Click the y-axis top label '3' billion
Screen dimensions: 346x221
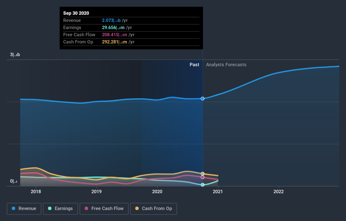coord(15,54)
